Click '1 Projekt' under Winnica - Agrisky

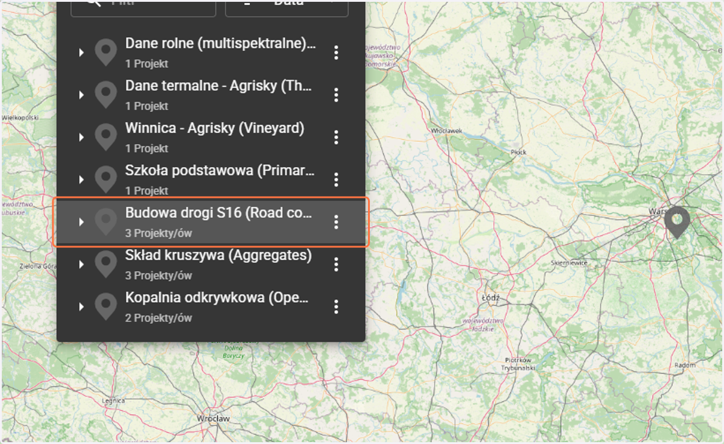147,148
